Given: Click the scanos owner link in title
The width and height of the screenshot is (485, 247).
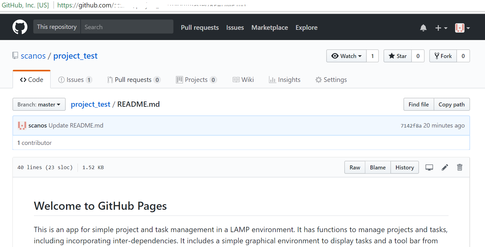Looking at the screenshot, I should [33, 56].
